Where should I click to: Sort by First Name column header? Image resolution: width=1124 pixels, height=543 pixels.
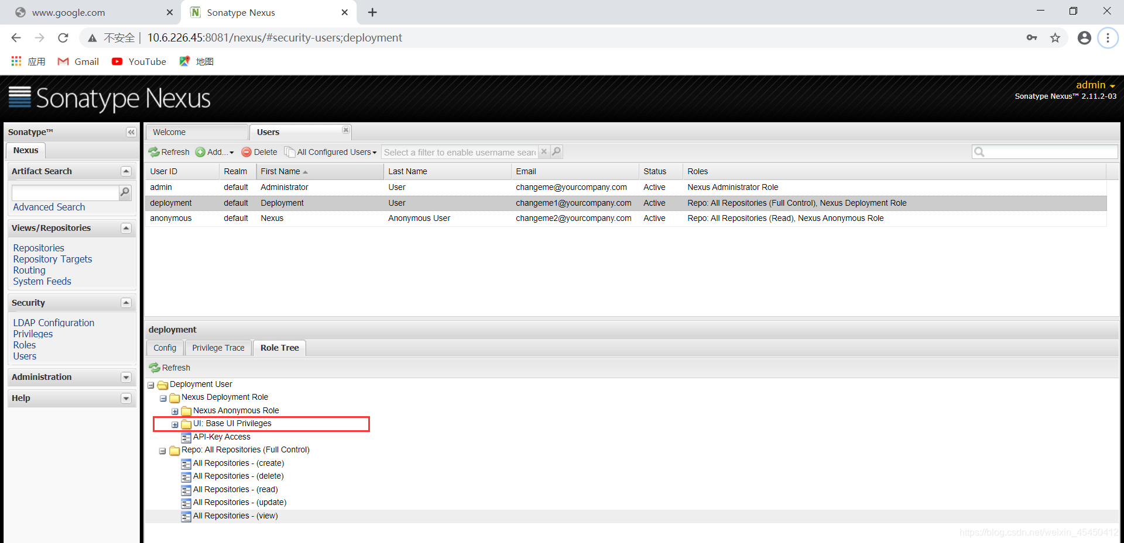pos(320,171)
